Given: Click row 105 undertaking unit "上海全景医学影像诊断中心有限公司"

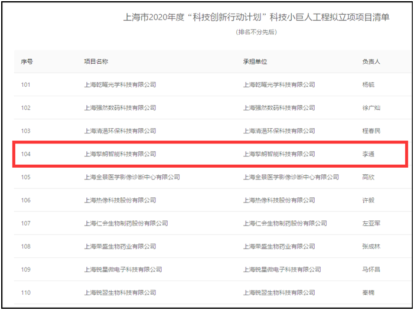Looking at the screenshot, I should pyautogui.click(x=291, y=177).
